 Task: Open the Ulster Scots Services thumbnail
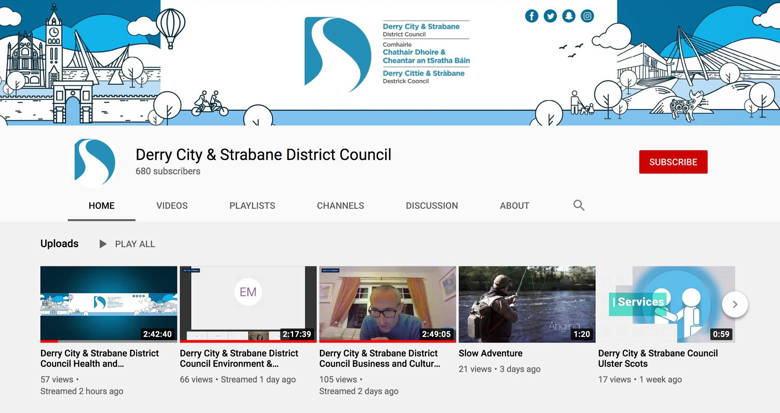[x=666, y=304]
